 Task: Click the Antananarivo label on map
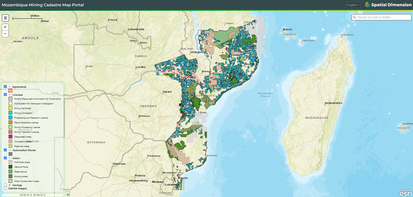tap(334, 103)
